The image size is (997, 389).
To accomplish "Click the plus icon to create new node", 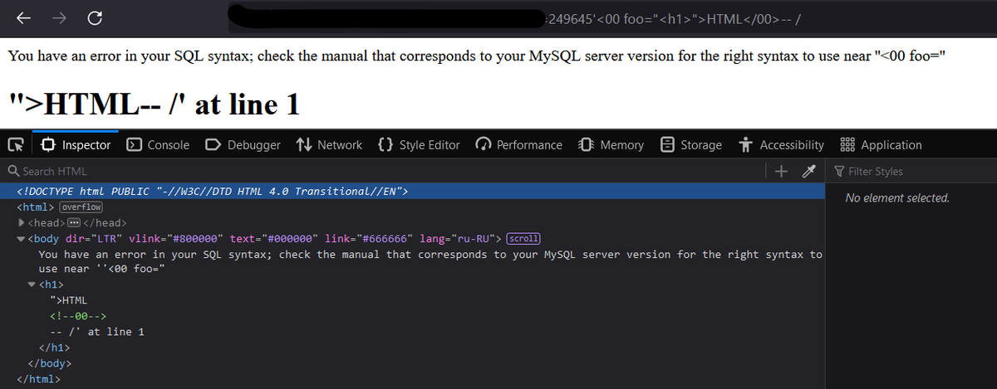I will pos(780,172).
